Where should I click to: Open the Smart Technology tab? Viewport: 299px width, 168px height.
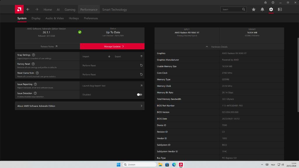click(114, 10)
